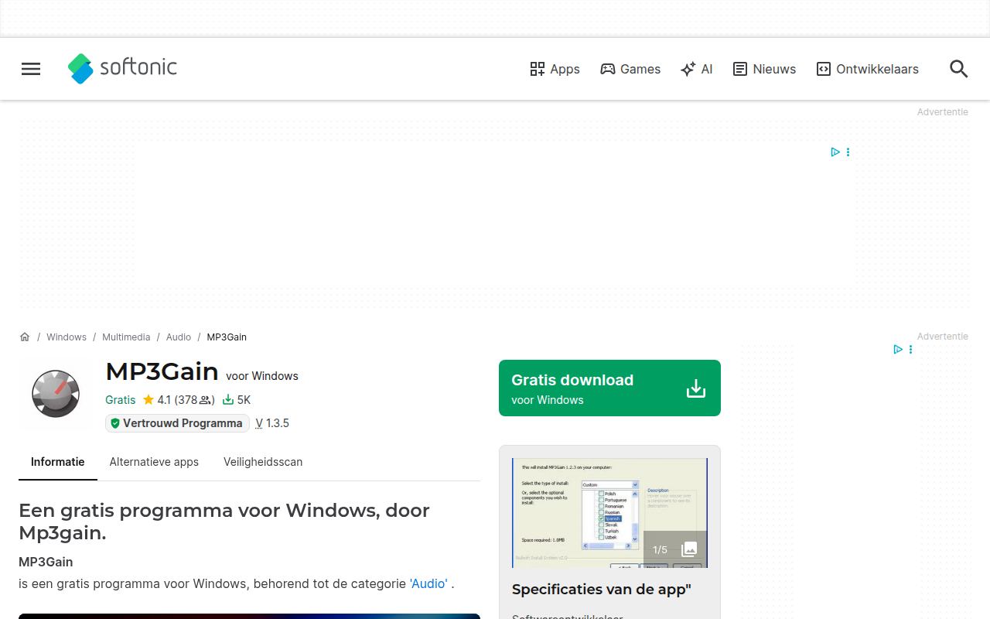Open the AI section
The image size is (990, 619).
point(696,69)
